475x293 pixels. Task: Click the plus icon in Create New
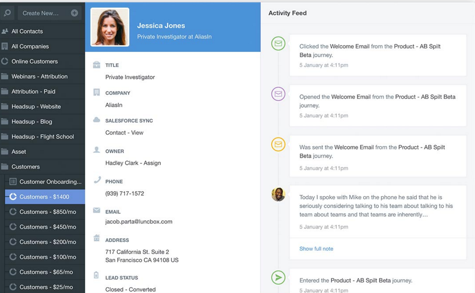click(x=74, y=13)
